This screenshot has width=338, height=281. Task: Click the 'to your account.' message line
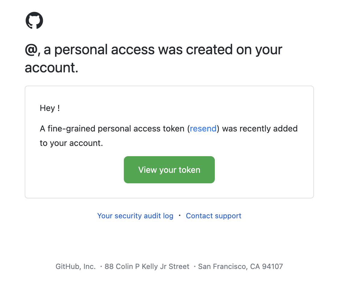[71, 143]
